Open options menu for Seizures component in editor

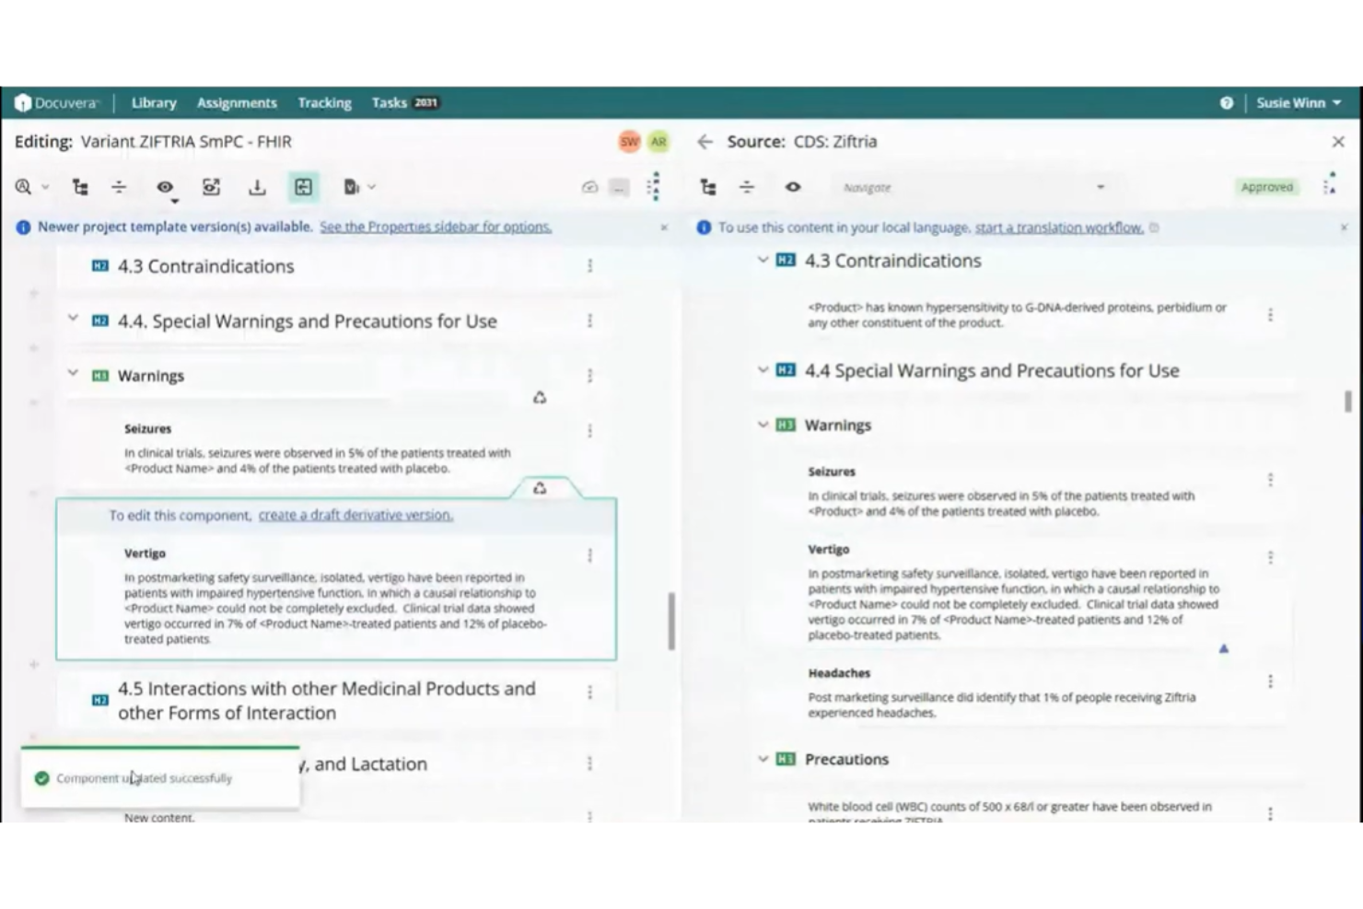[590, 430]
